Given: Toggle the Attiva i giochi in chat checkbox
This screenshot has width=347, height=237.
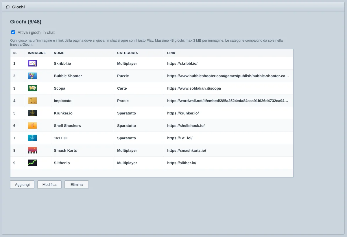Looking at the screenshot, I should click(x=13, y=32).
